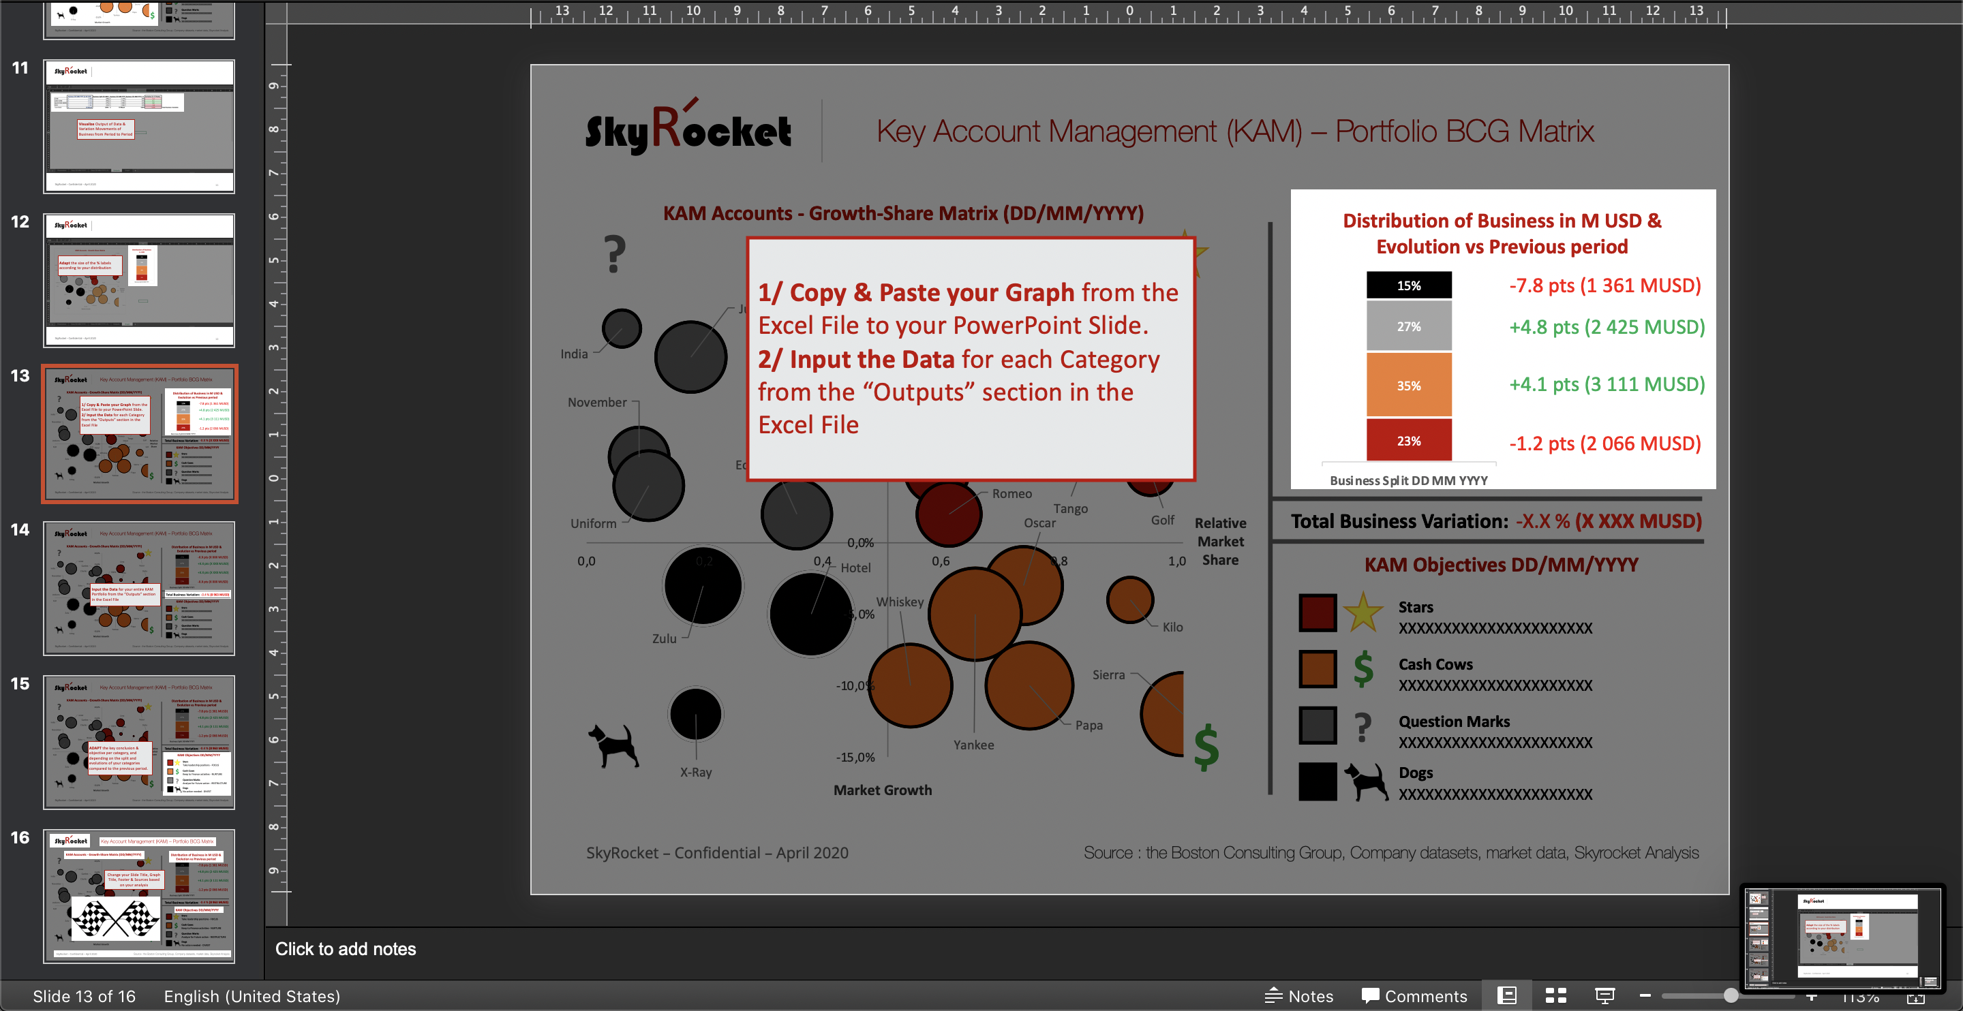Open slide 14 thumbnail
This screenshot has height=1011, width=1963.
pos(138,588)
